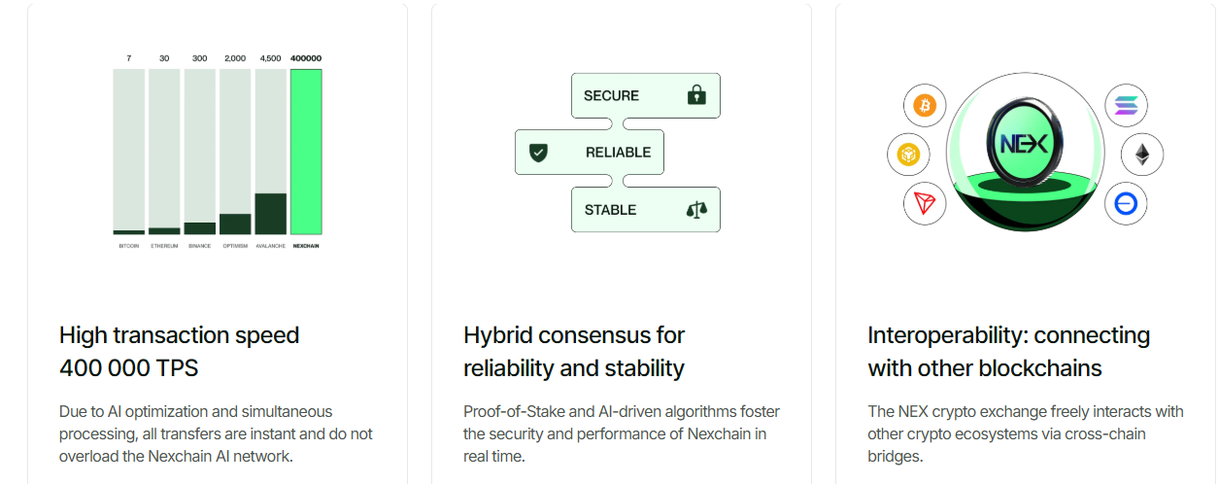
Task: Click the bright green Nexchain bar
Action: click(x=306, y=152)
